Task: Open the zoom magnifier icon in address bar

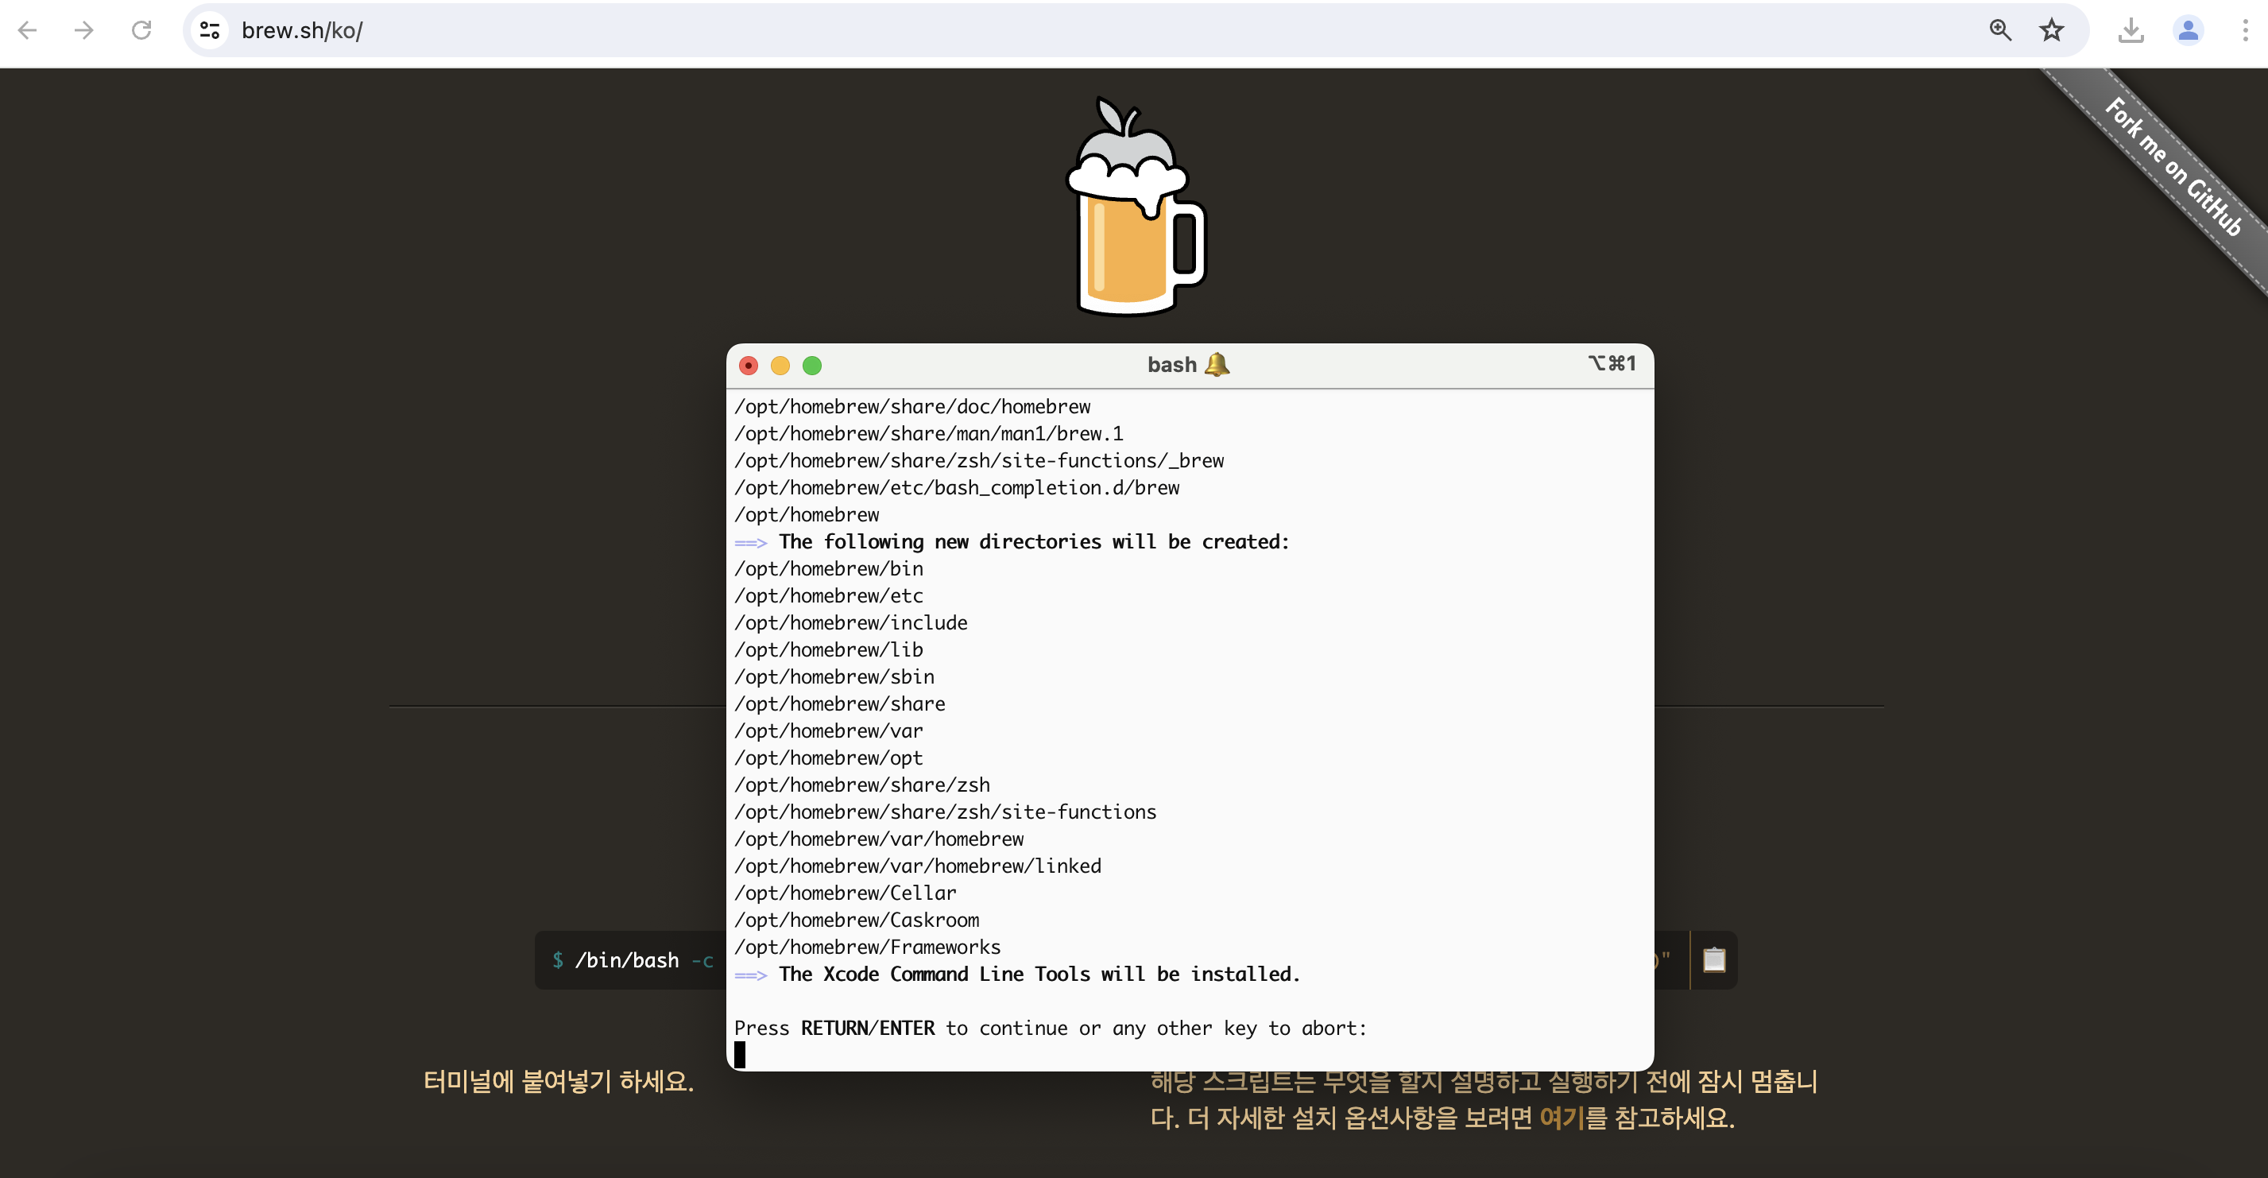Action: click(1999, 31)
